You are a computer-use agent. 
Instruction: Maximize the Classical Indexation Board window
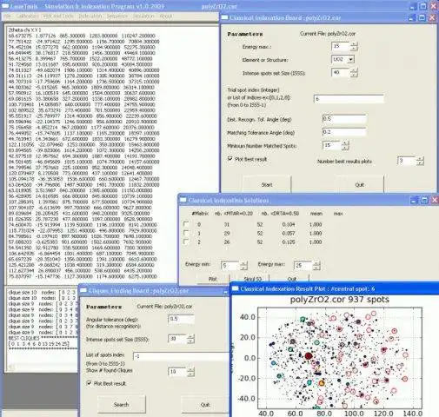pos(422,18)
